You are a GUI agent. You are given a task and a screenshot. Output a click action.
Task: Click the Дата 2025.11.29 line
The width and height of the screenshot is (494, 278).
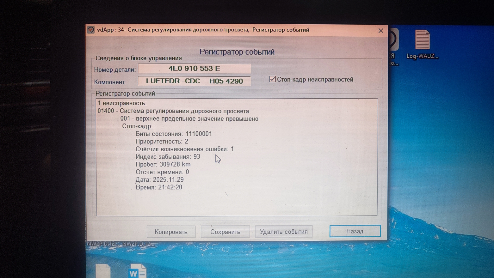[x=160, y=179]
